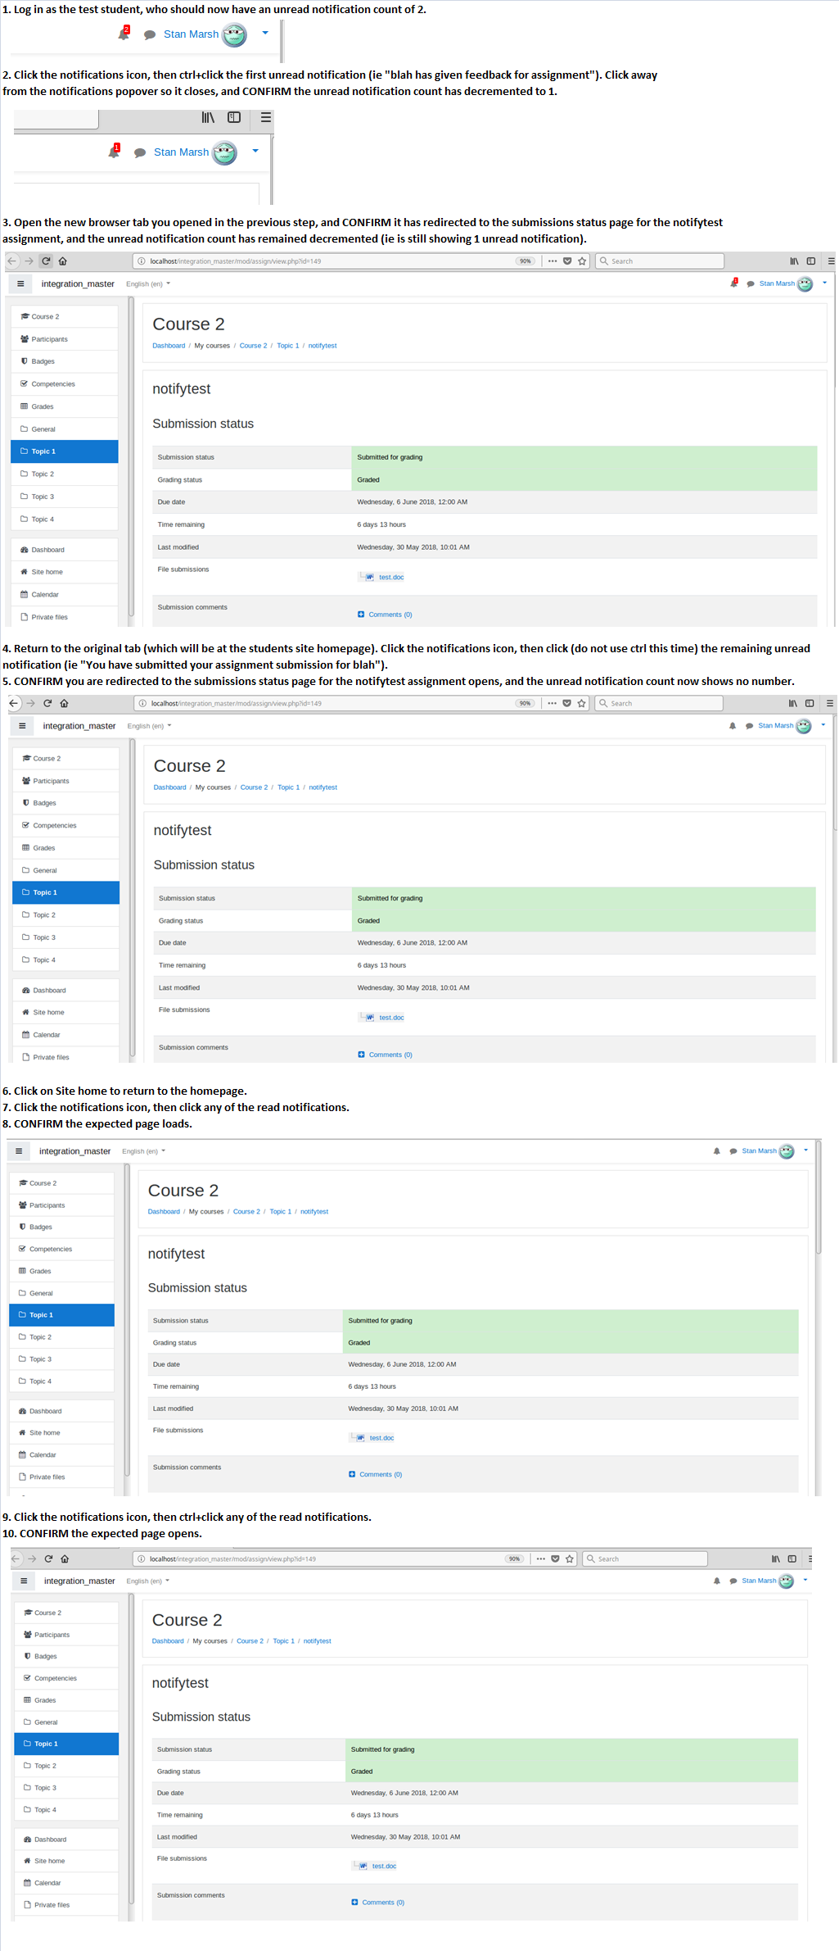Click notification bell in step 10 screenshot

tap(717, 1581)
